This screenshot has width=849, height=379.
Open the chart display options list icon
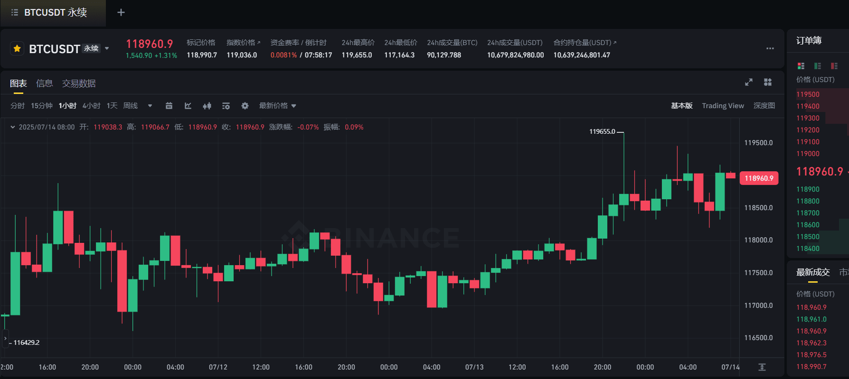pos(226,106)
